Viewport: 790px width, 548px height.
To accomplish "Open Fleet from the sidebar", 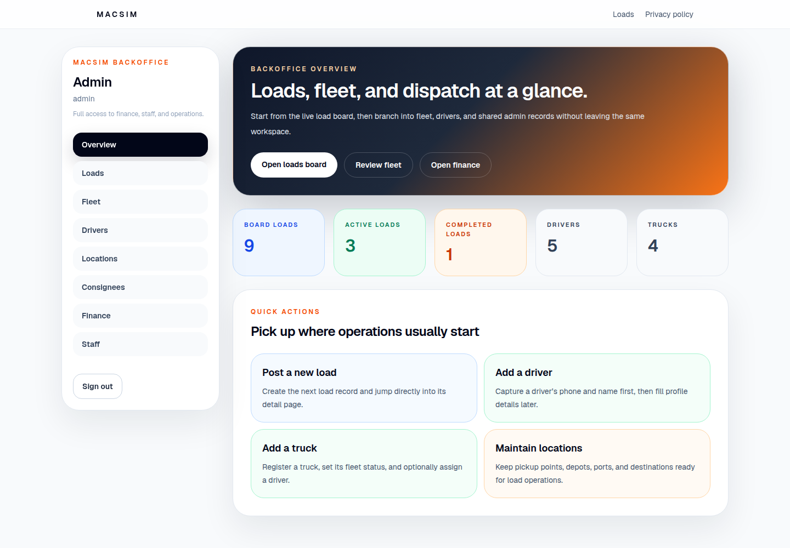I will [140, 202].
